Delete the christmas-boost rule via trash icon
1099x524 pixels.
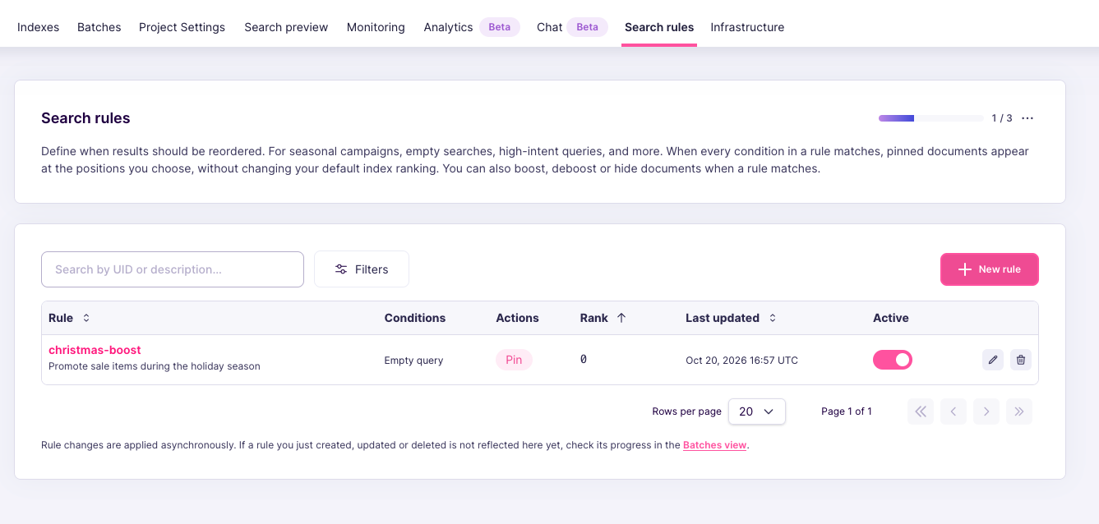pos(1021,360)
